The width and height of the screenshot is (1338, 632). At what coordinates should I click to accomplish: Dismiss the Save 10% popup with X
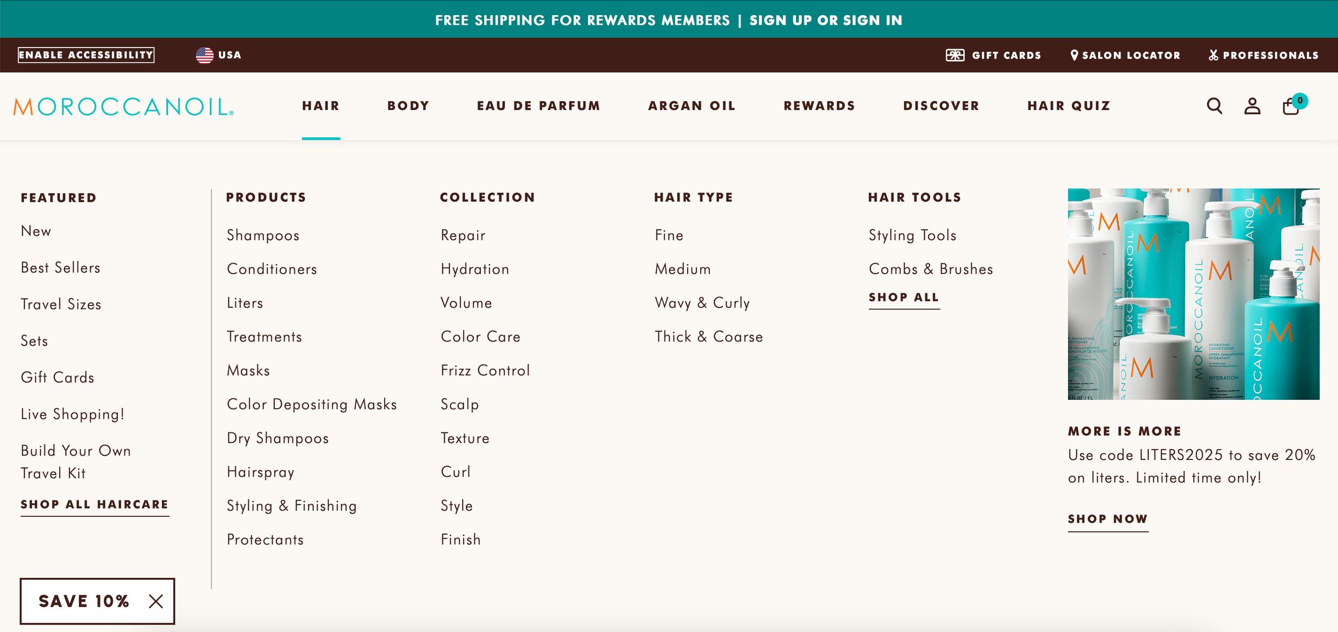156,601
